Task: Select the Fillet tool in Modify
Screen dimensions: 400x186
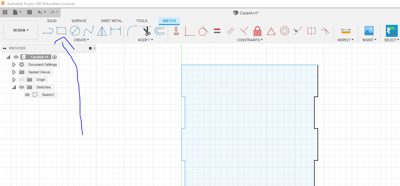Action: point(132,31)
